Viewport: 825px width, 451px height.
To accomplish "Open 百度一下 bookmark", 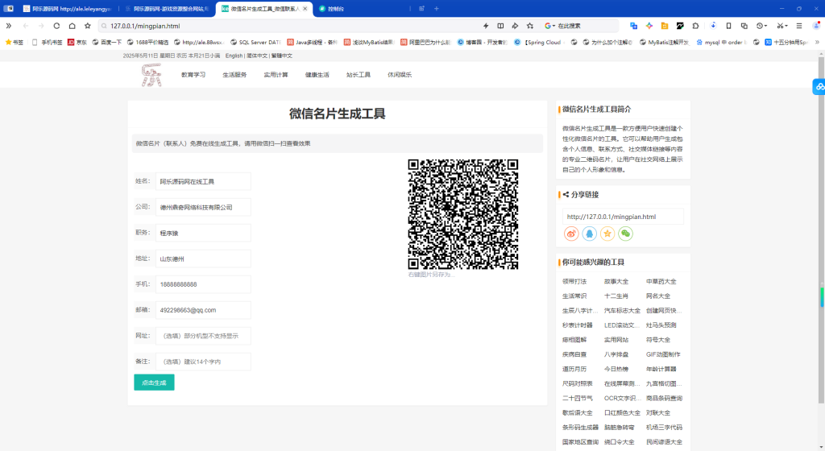I will tap(107, 42).
